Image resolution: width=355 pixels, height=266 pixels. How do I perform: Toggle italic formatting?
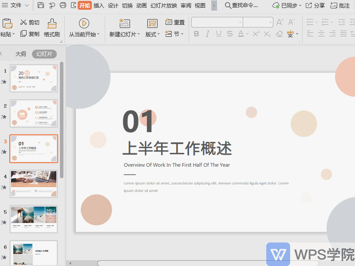coord(207,34)
